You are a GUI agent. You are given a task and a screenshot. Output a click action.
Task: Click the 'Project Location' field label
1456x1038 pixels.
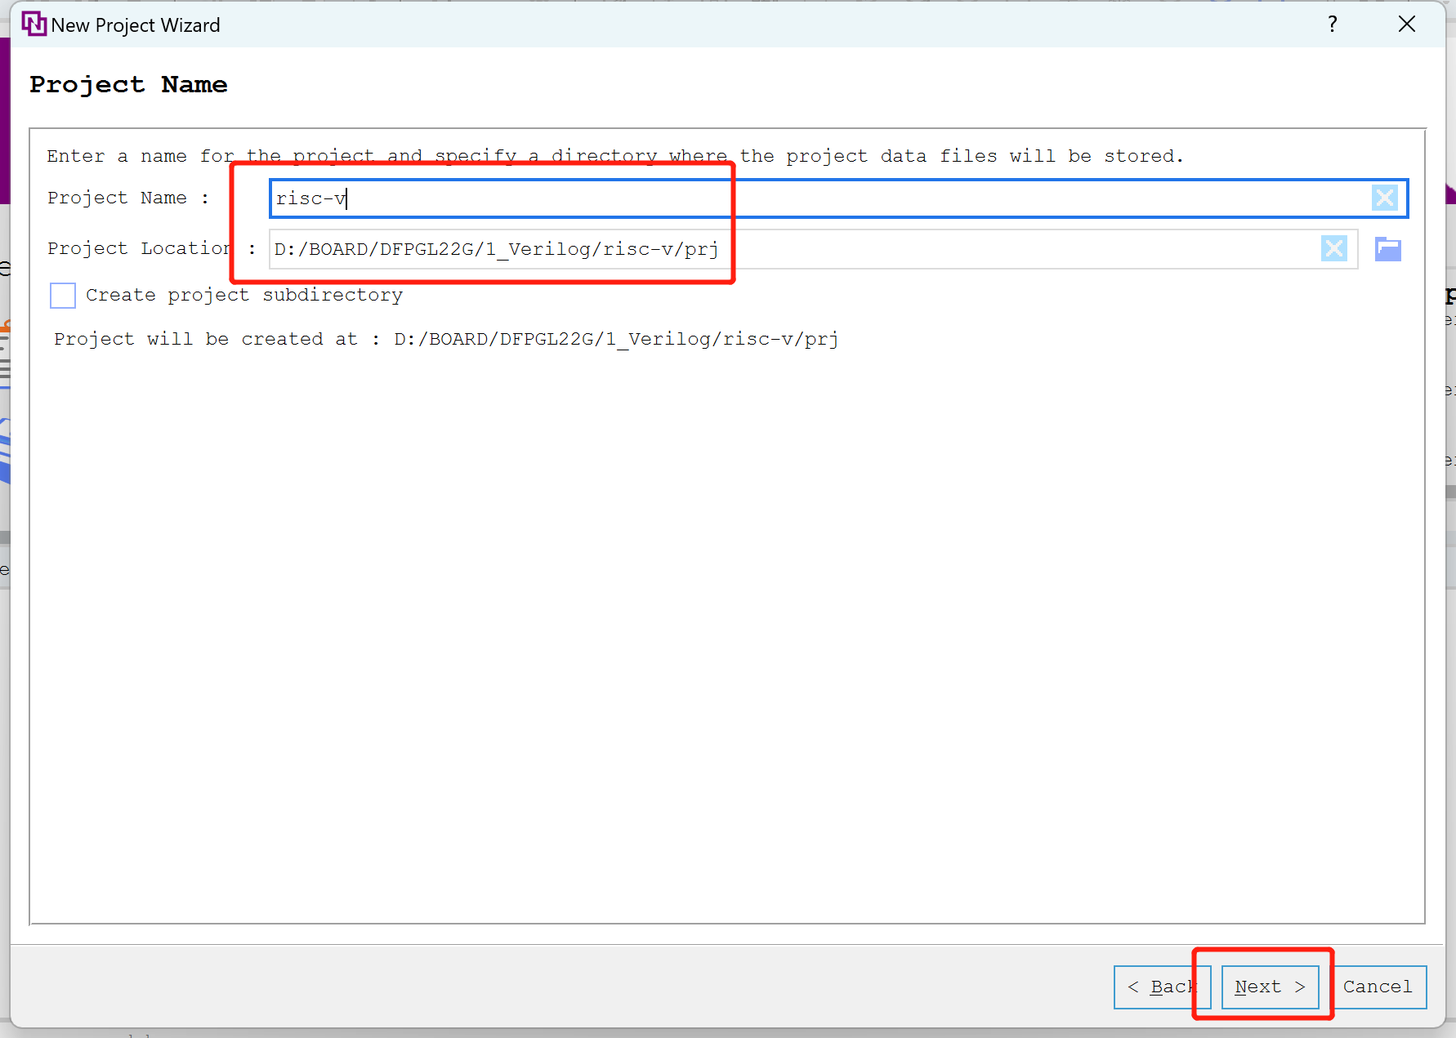pyautogui.click(x=139, y=249)
